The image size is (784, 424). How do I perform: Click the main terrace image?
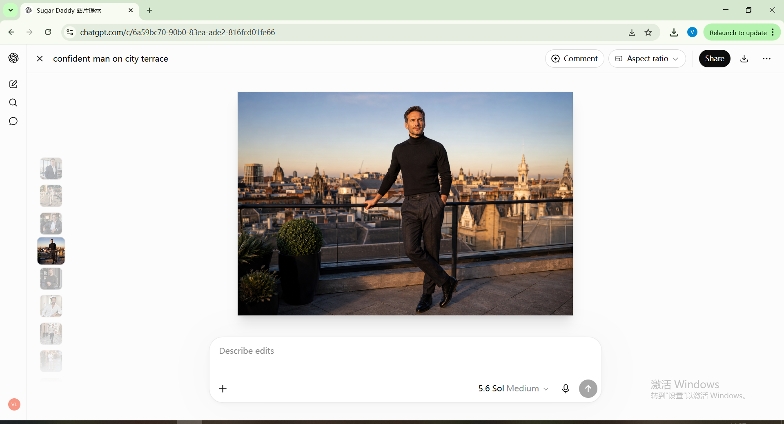(x=405, y=204)
